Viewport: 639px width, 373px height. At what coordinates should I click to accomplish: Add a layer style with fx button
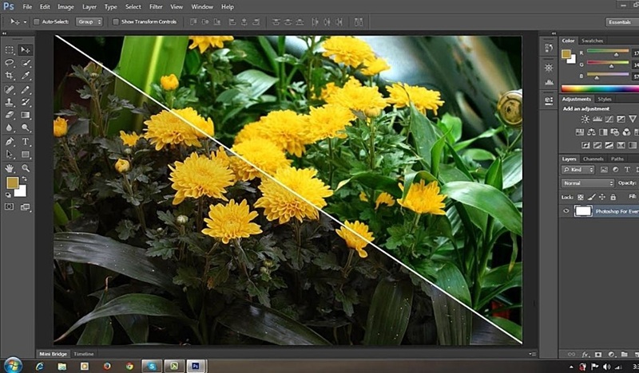click(585, 355)
